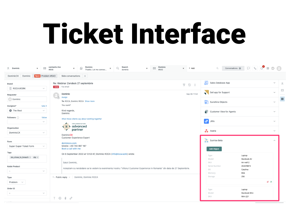The width and height of the screenshot is (289, 217).
Task: Expand the Sunshine Objects panel
Action: pos(274,102)
